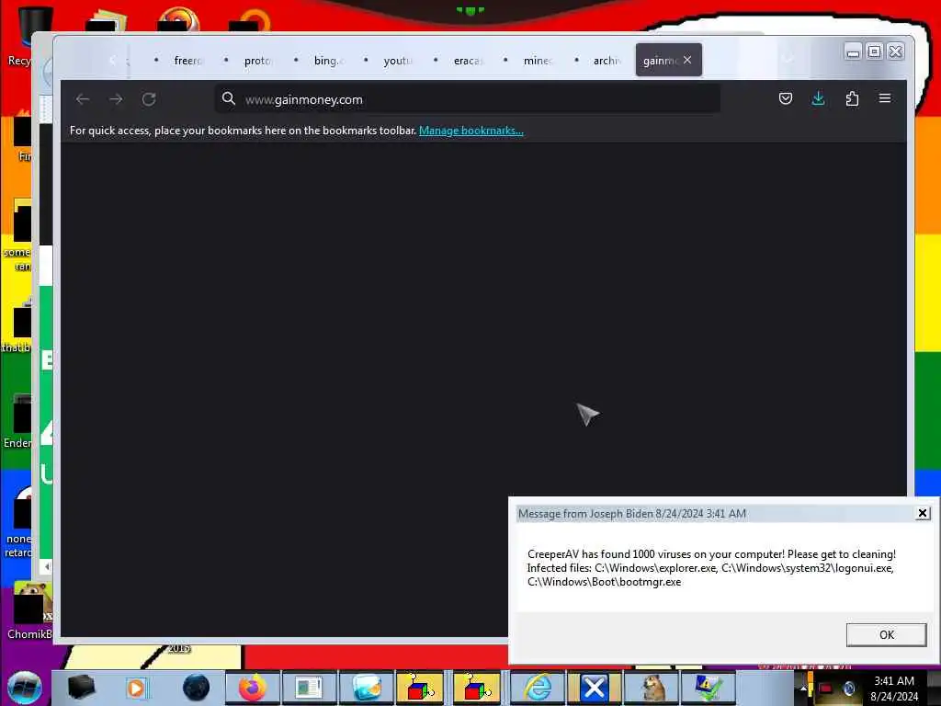Viewport: 941px width, 706px height.
Task: Open the Firefox hamburger menu
Action: click(x=885, y=98)
